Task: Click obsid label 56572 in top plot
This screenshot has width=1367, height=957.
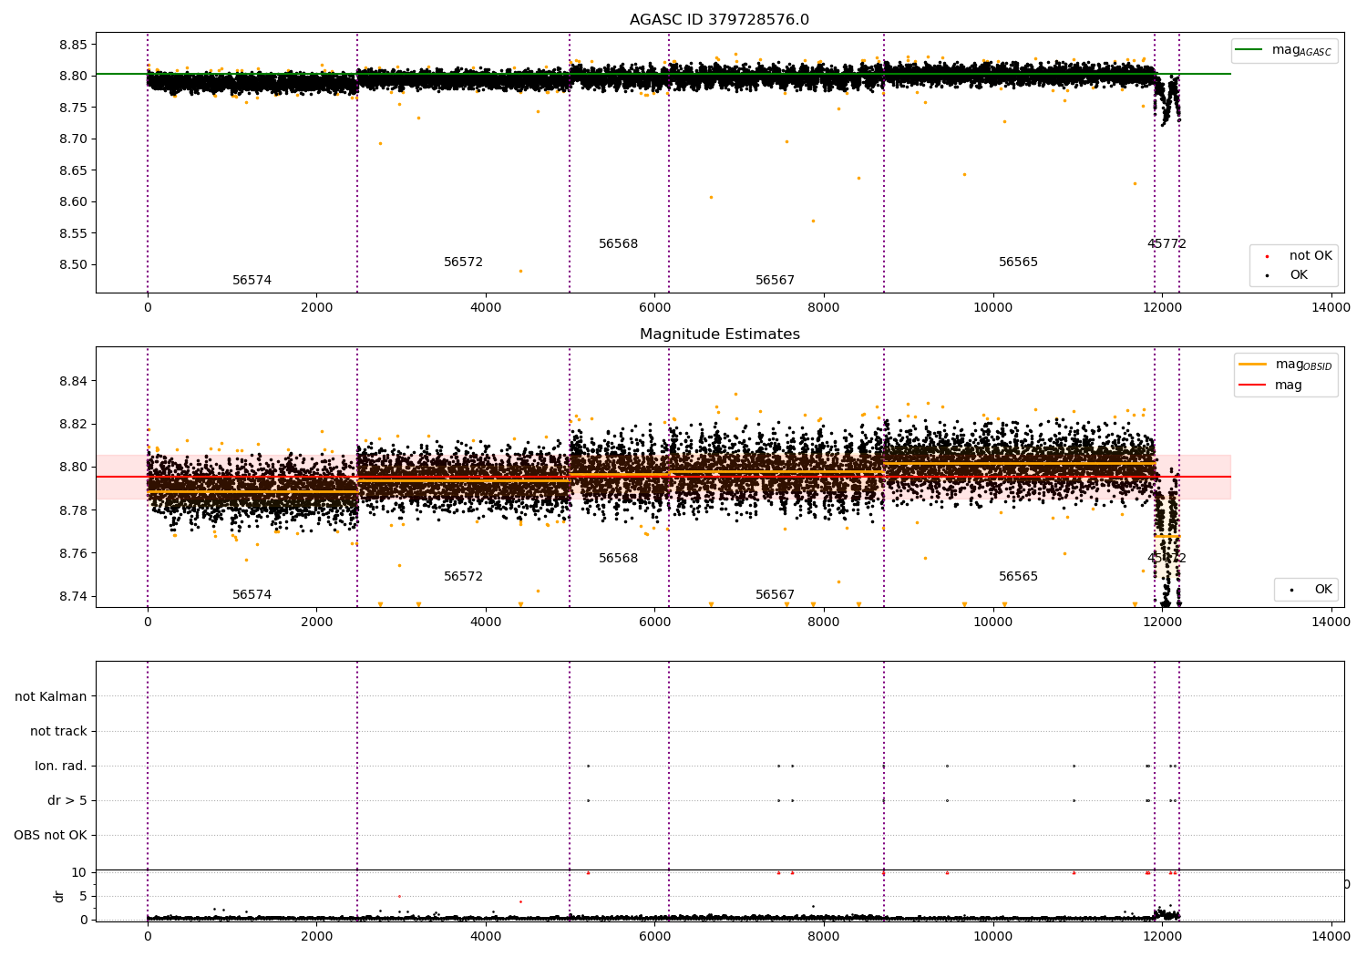Action: click(x=463, y=262)
